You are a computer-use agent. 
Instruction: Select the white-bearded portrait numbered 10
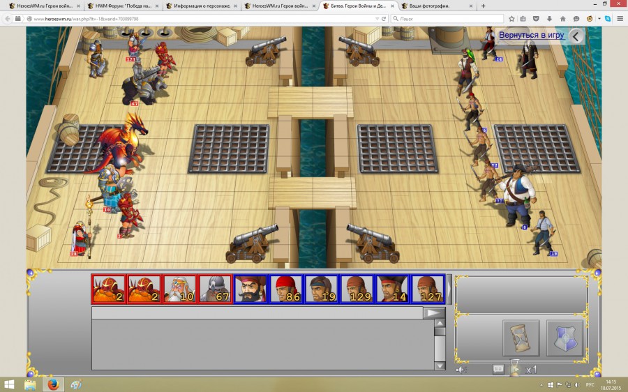point(180,289)
